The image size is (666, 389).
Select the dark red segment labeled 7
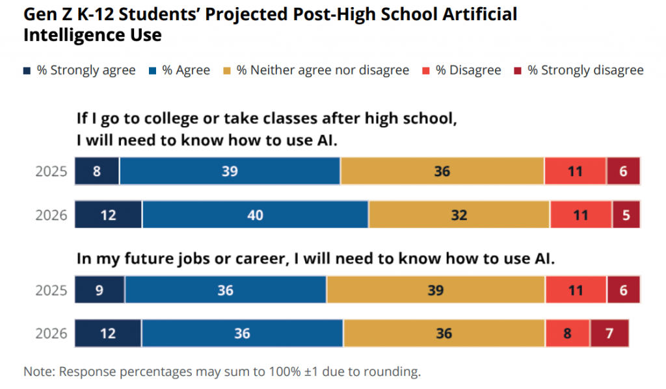click(609, 333)
